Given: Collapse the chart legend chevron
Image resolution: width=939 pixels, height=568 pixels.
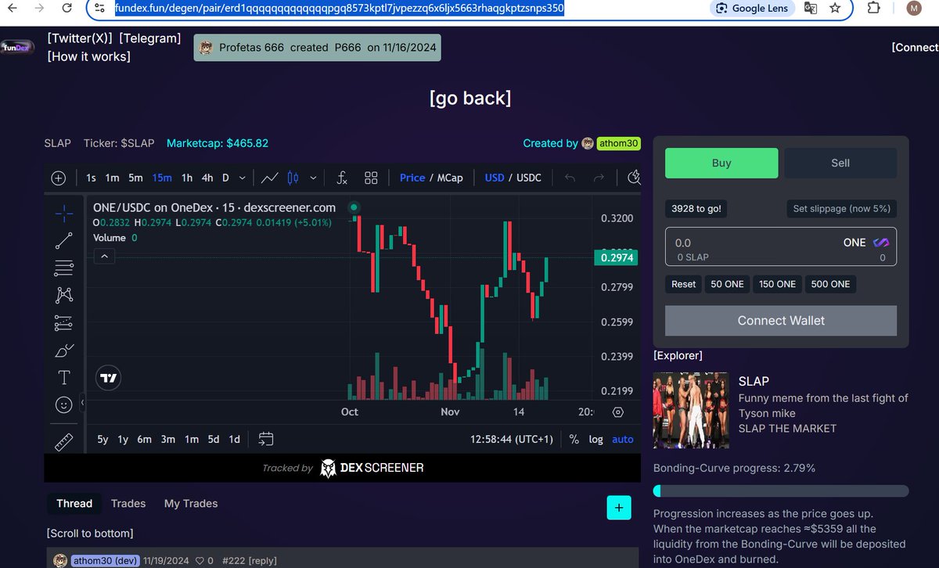Looking at the screenshot, I should pyautogui.click(x=105, y=256).
